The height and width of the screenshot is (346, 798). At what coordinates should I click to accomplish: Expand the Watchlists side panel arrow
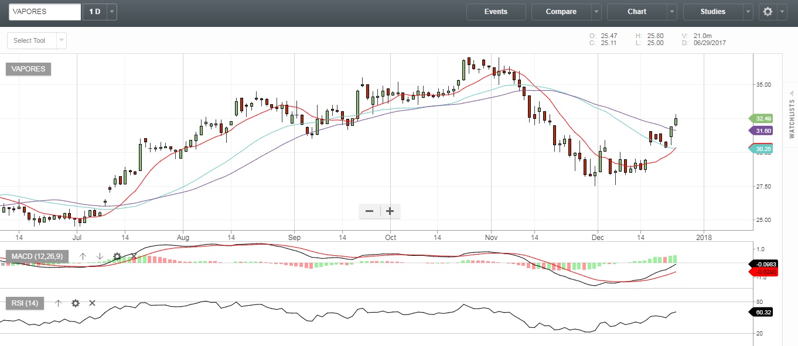tap(792, 93)
